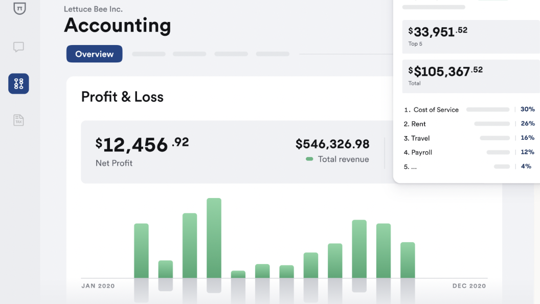The width and height of the screenshot is (540, 304).
Task: Select the Rent expense row
Action: [x=418, y=124]
